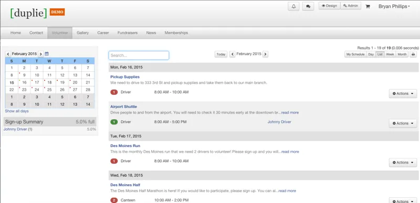Print the schedule with printer icon

click(413, 54)
